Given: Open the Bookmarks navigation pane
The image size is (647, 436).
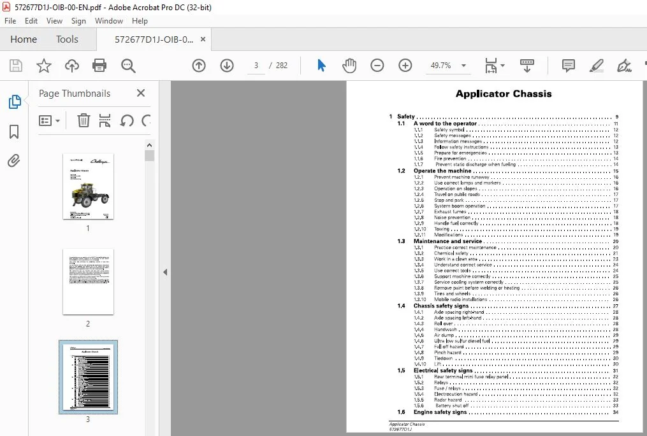Looking at the screenshot, I should tap(14, 132).
